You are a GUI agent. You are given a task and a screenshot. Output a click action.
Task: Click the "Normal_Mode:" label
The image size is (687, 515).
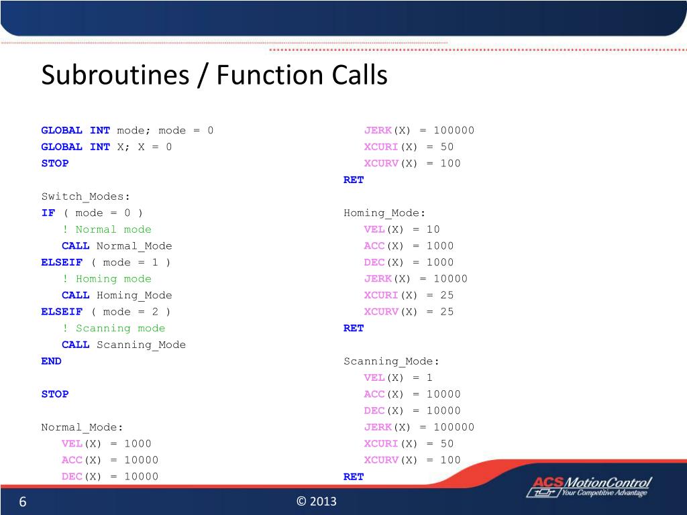tap(82, 427)
